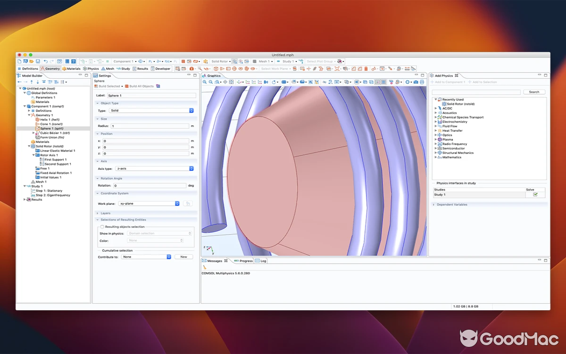The width and height of the screenshot is (566, 354).
Task: Click the Print icon in the Graphics toolbar
Action: [x=422, y=82]
